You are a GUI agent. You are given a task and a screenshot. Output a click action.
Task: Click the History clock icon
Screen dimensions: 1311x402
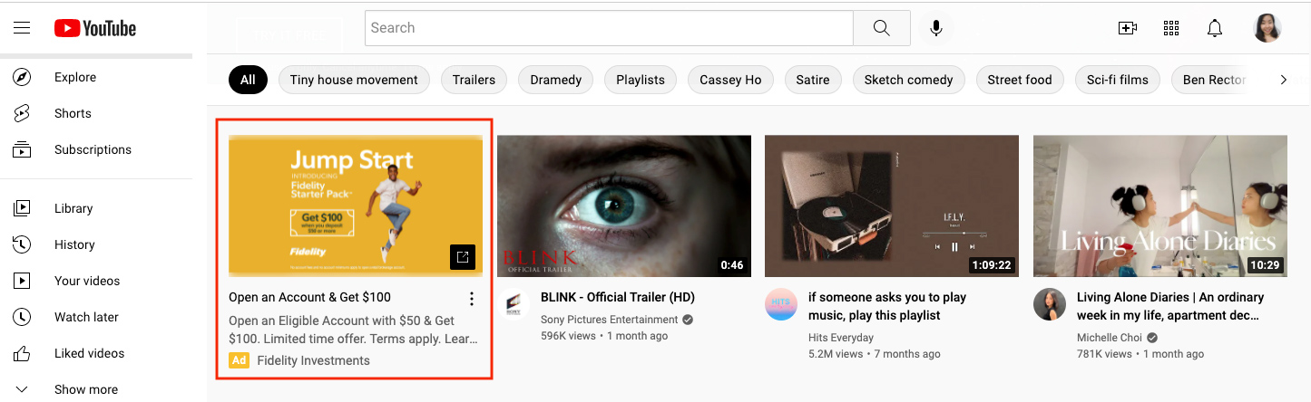pos(22,244)
